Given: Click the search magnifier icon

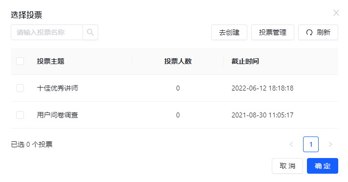Looking at the screenshot, I should [90, 32].
